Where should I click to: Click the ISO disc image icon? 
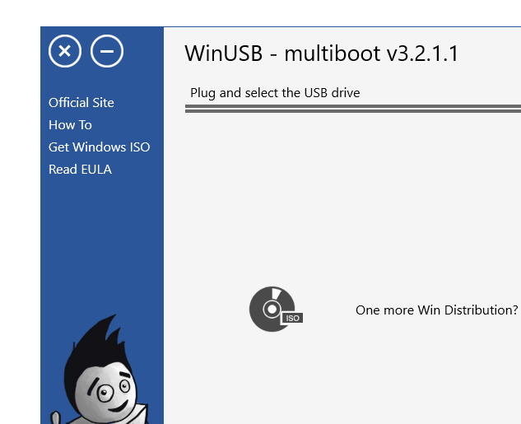point(276,309)
